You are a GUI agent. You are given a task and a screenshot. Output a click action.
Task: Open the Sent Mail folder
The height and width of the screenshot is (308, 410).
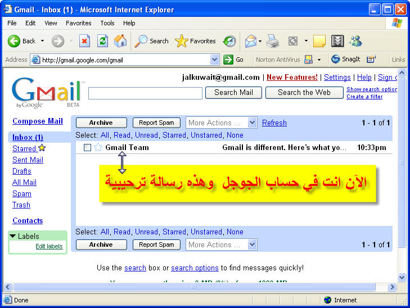(28, 160)
